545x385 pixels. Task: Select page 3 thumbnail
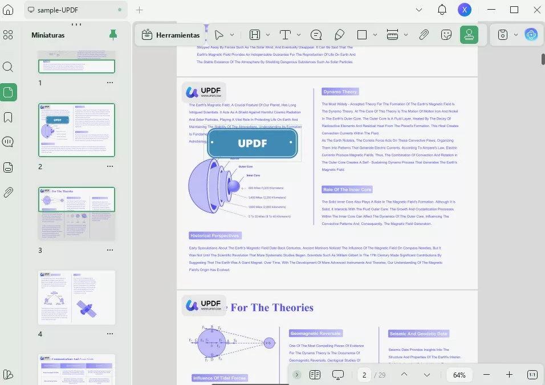coord(76,214)
